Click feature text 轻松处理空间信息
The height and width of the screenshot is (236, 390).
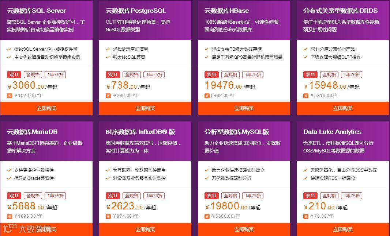[x=131, y=49]
